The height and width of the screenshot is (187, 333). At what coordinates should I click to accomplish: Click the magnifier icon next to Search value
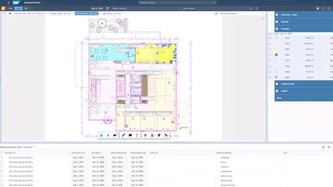(251, 9)
